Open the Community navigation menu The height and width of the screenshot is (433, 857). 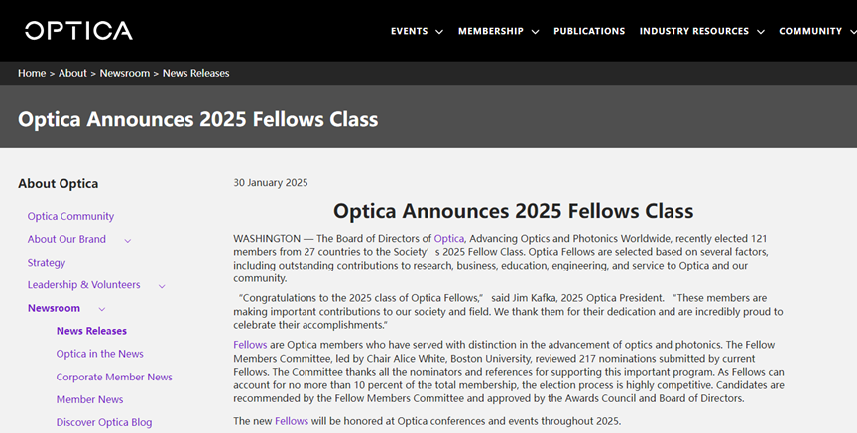[x=810, y=31]
